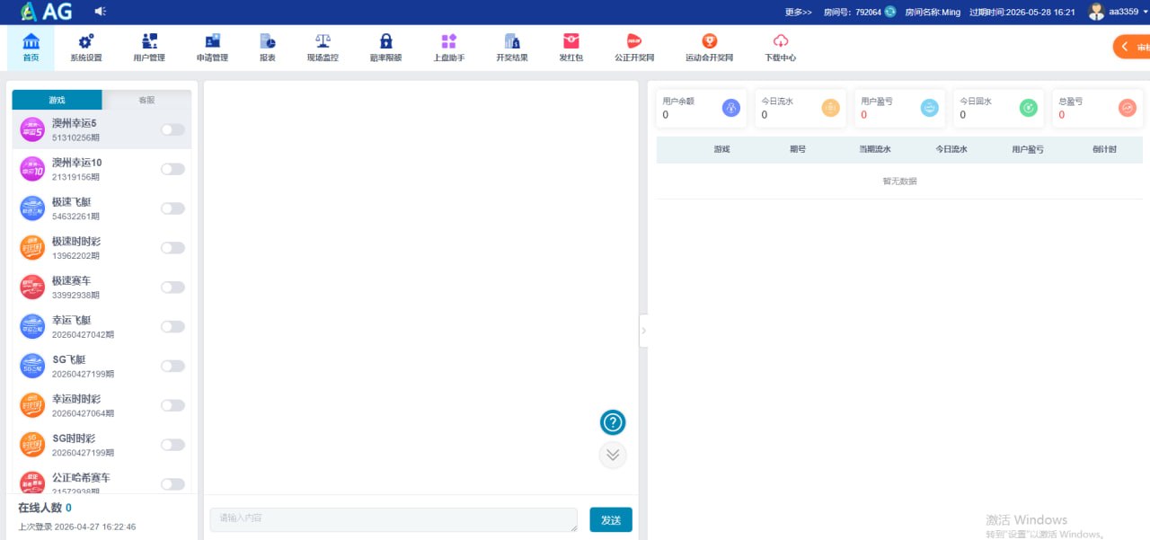The height and width of the screenshot is (540, 1150).
Task: Expand the aa3359 account dropdown arrow
Action: click(x=1145, y=12)
